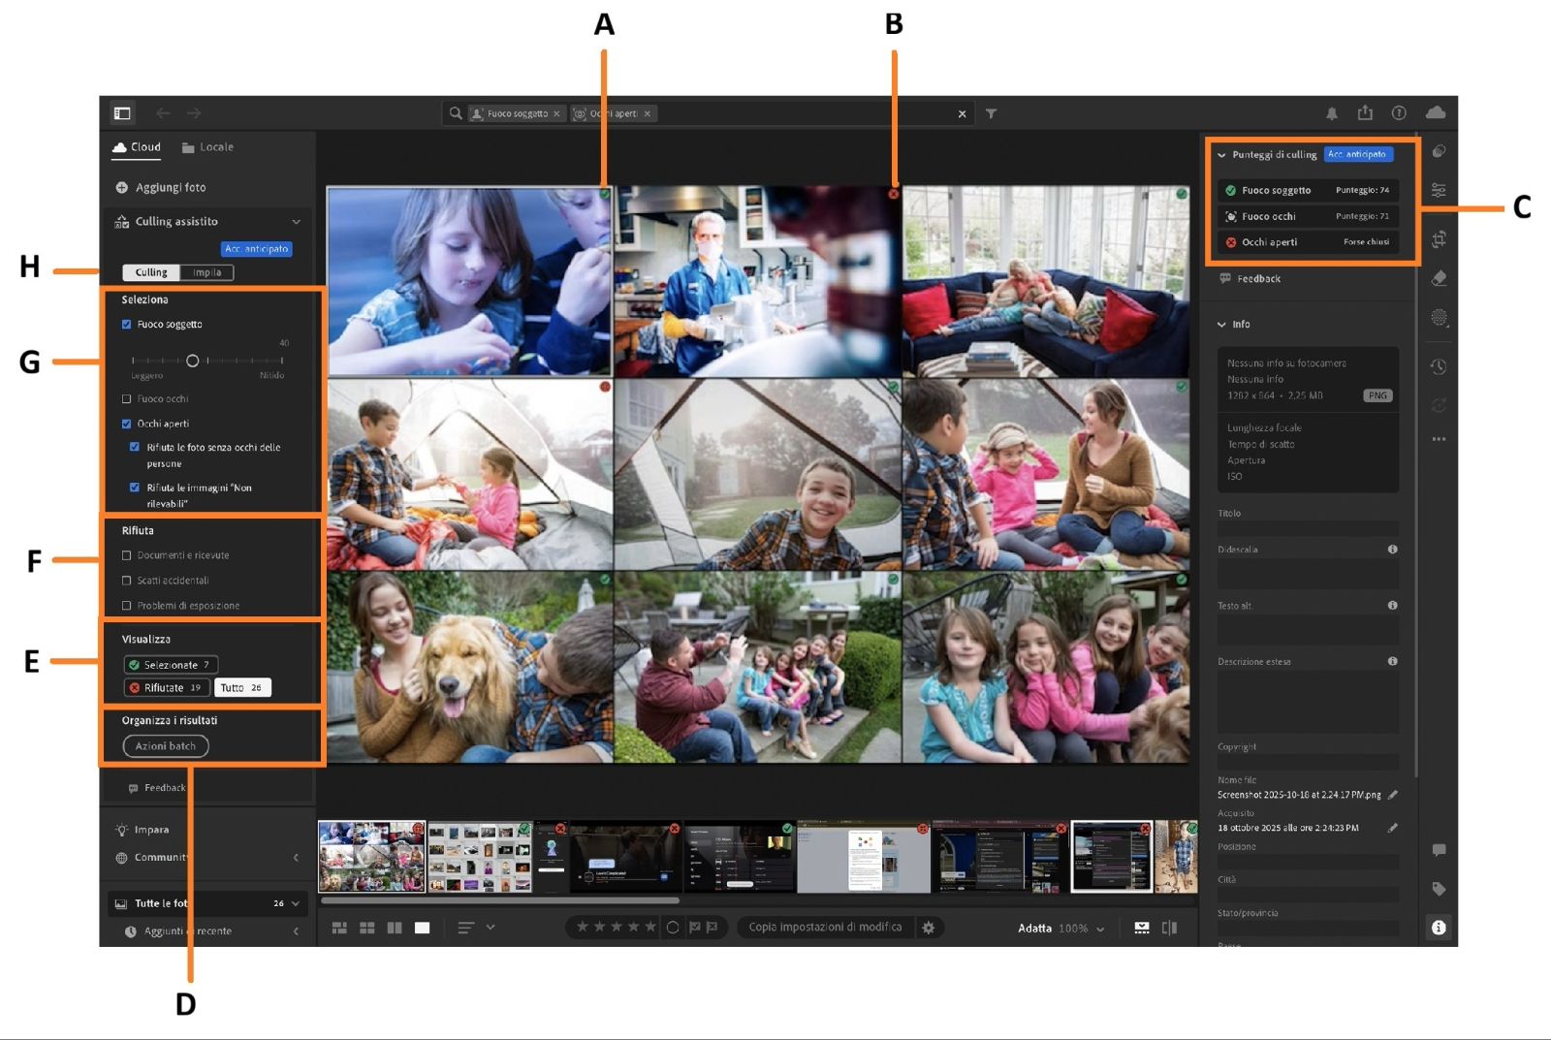This screenshot has width=1551, height=1040.
Task: Click the share export icon
Action: pyautogui.click(x=1365, y=112)
